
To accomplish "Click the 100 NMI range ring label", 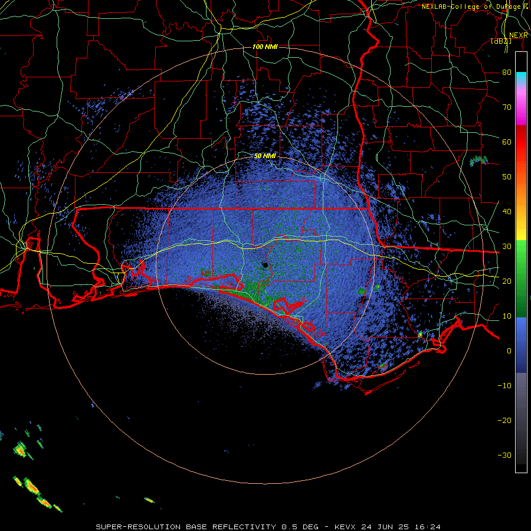I will (x=265, y=47).
